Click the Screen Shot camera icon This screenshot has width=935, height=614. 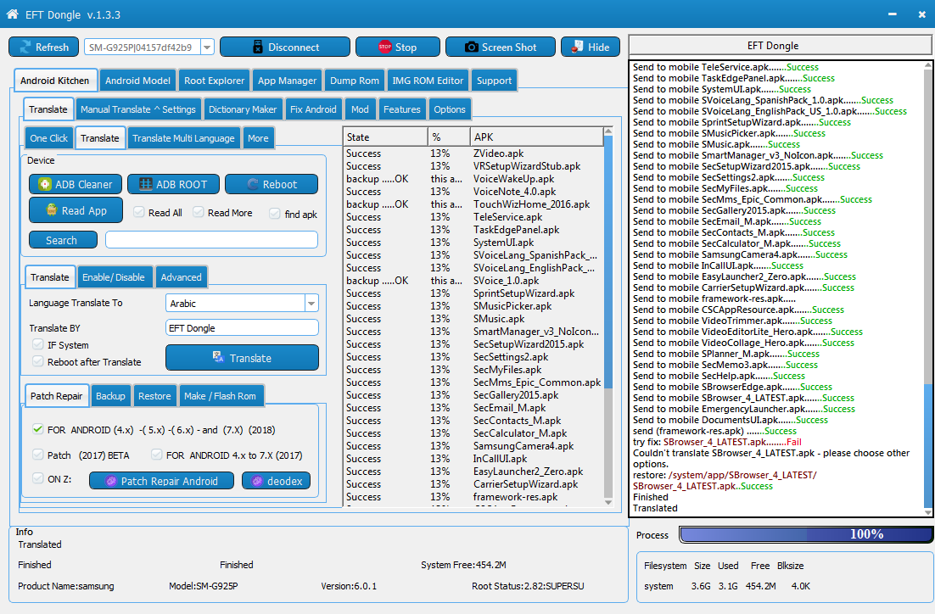pyautogui.click(x=471, y=47)
